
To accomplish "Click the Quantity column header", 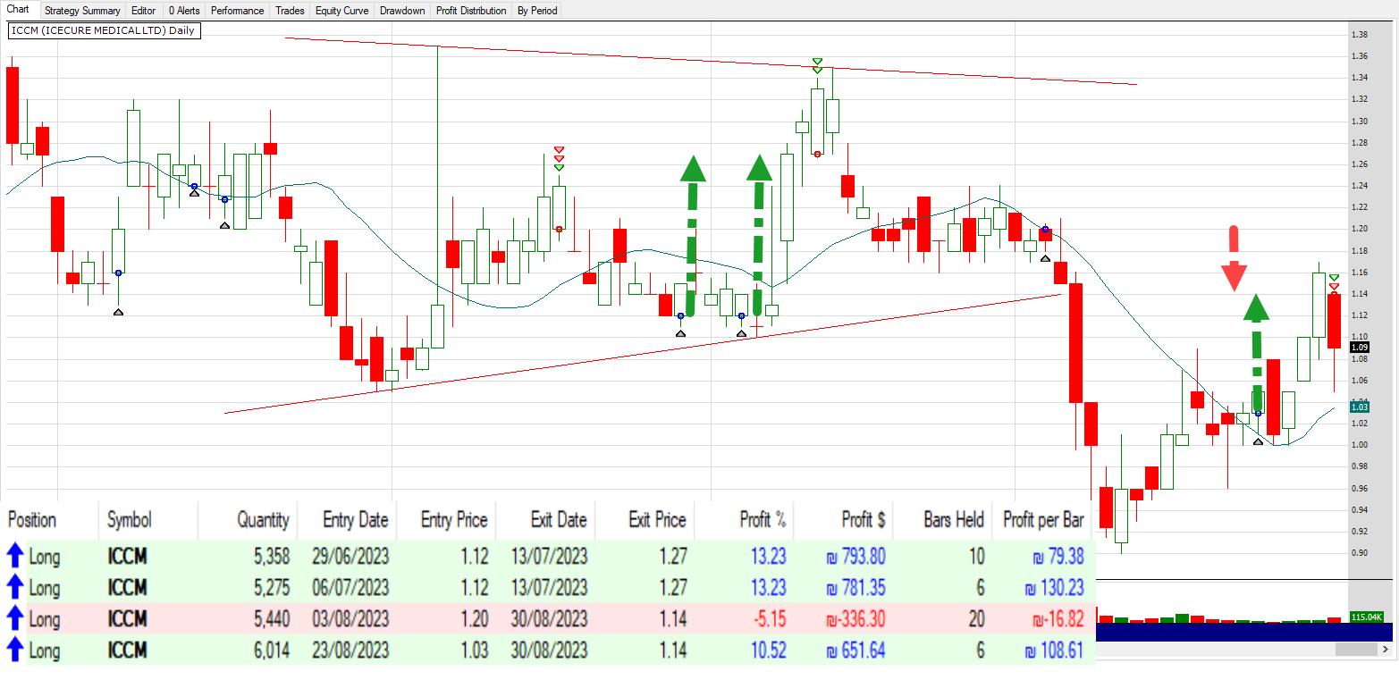I will [263, 520].
